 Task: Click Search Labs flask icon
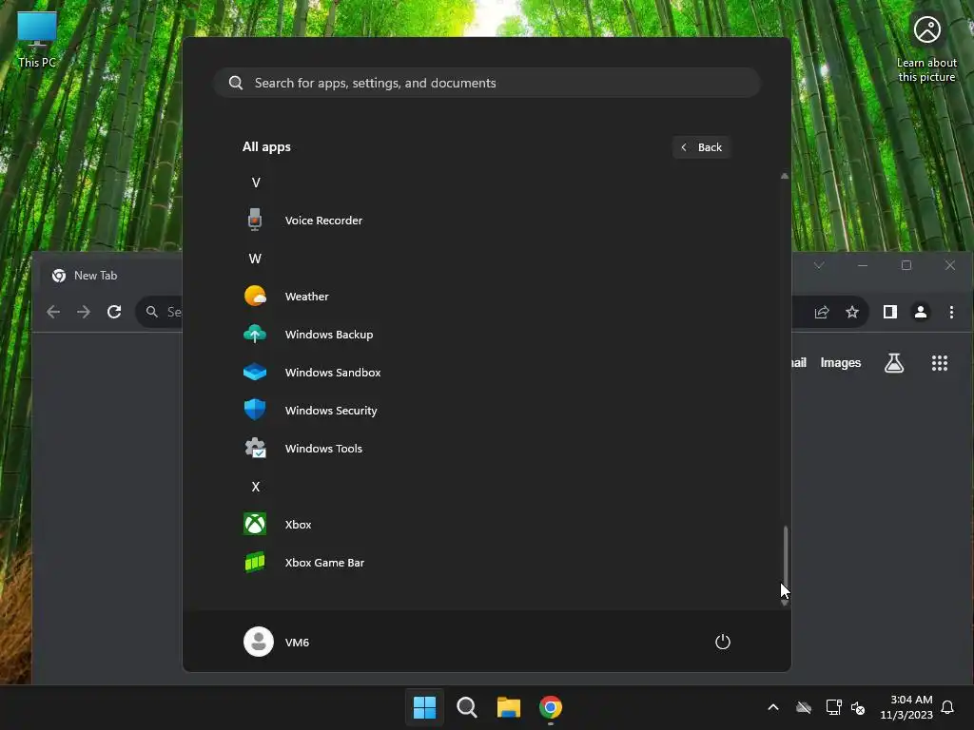(x=894, y=363)
